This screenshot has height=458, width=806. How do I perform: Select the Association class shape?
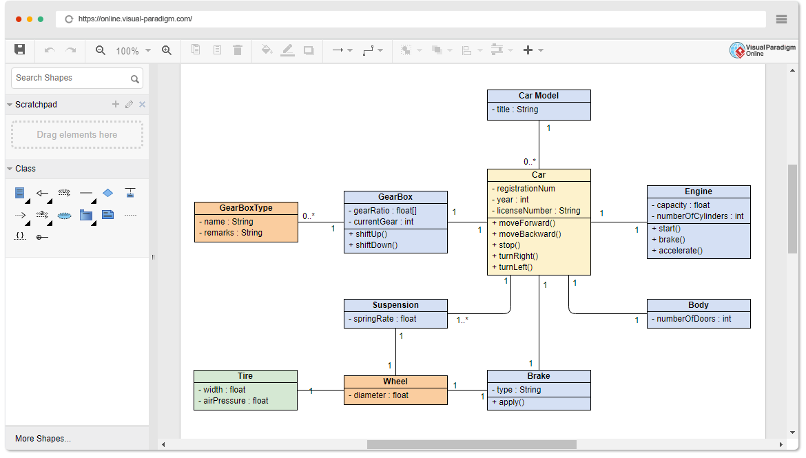130,193
